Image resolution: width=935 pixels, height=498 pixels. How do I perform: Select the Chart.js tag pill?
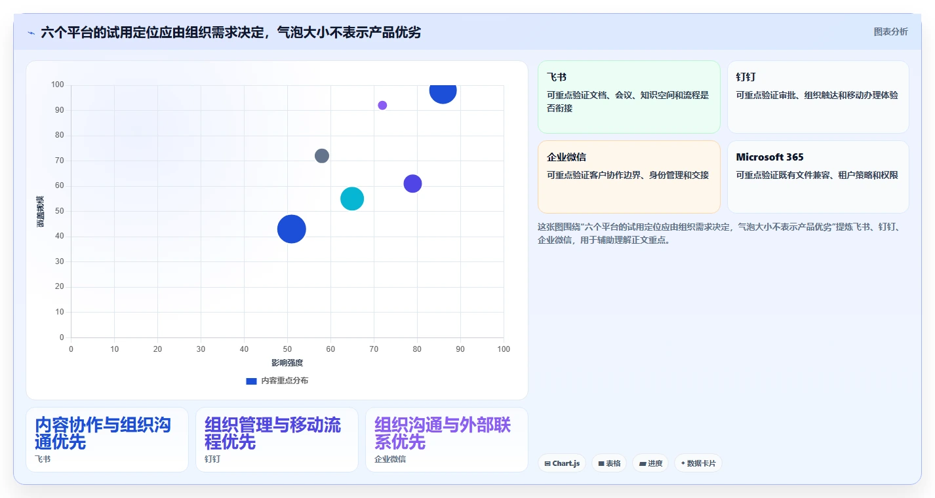(562, 463)
